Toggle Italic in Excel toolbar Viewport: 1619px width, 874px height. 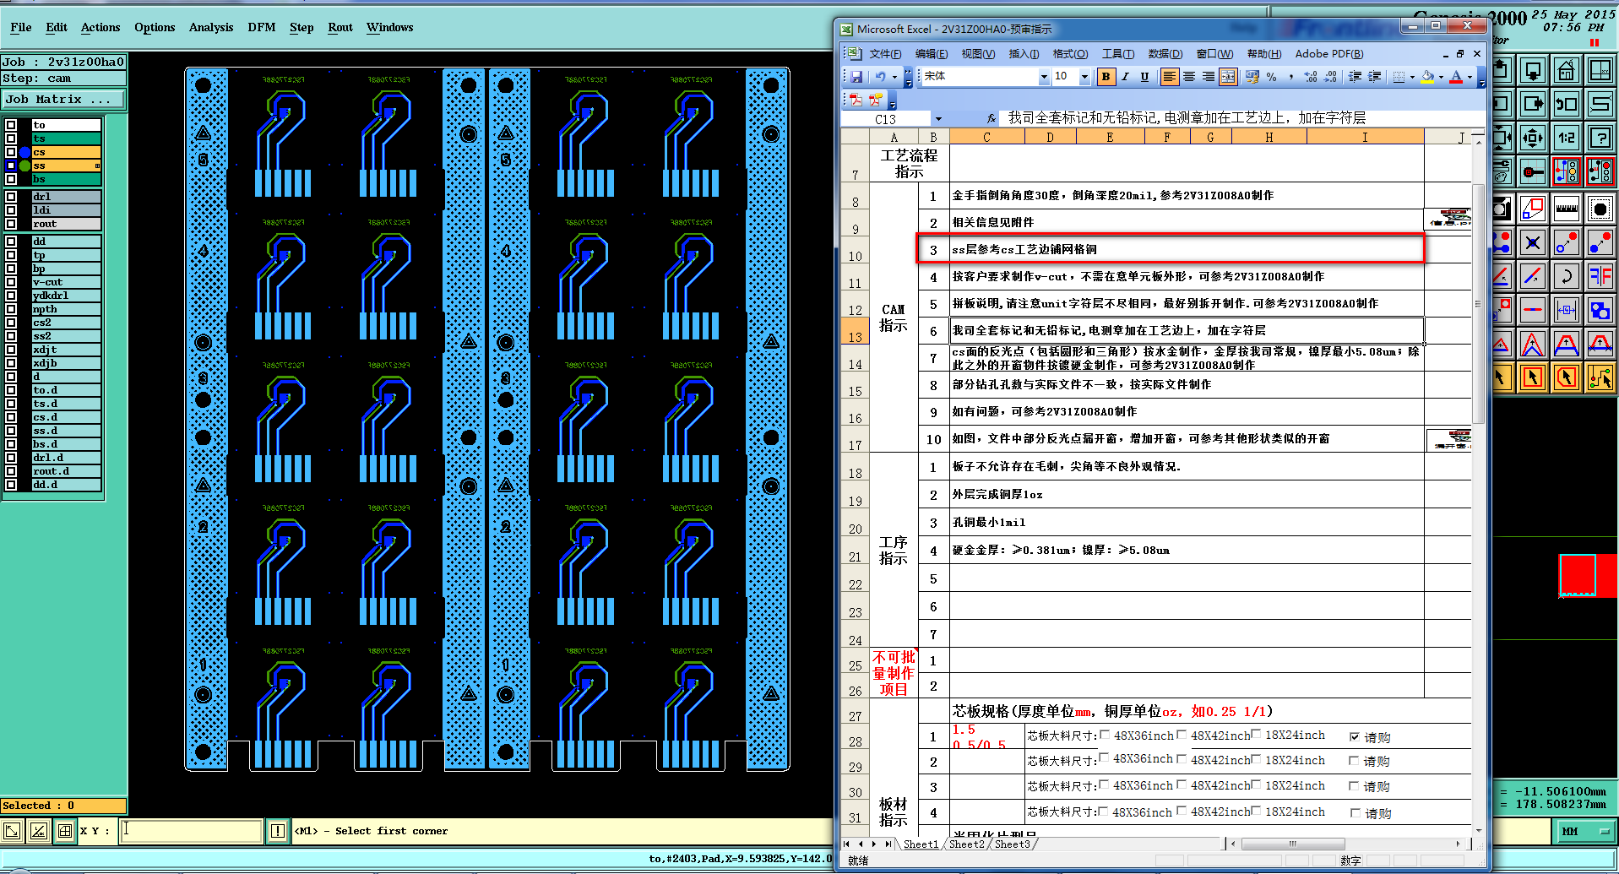point(1125,77)
